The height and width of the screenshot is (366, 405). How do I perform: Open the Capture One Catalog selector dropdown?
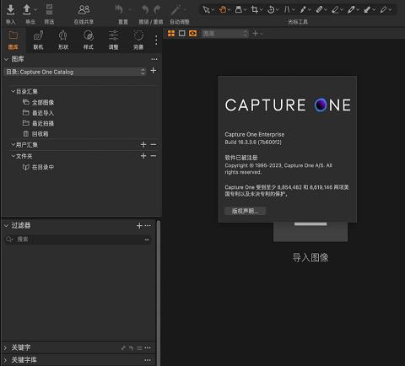[75, 72]
